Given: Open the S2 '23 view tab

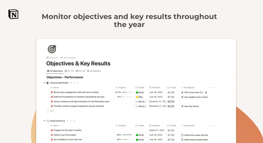Looking at the screenshot, I should 80,71.
